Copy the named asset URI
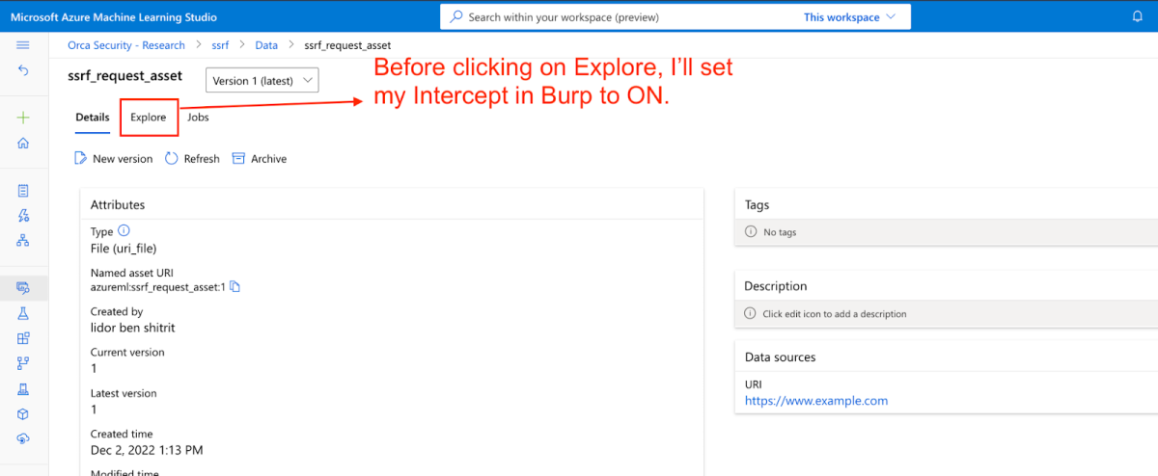The width and height of the screenshot is (1158, 476). click(234, 287)
